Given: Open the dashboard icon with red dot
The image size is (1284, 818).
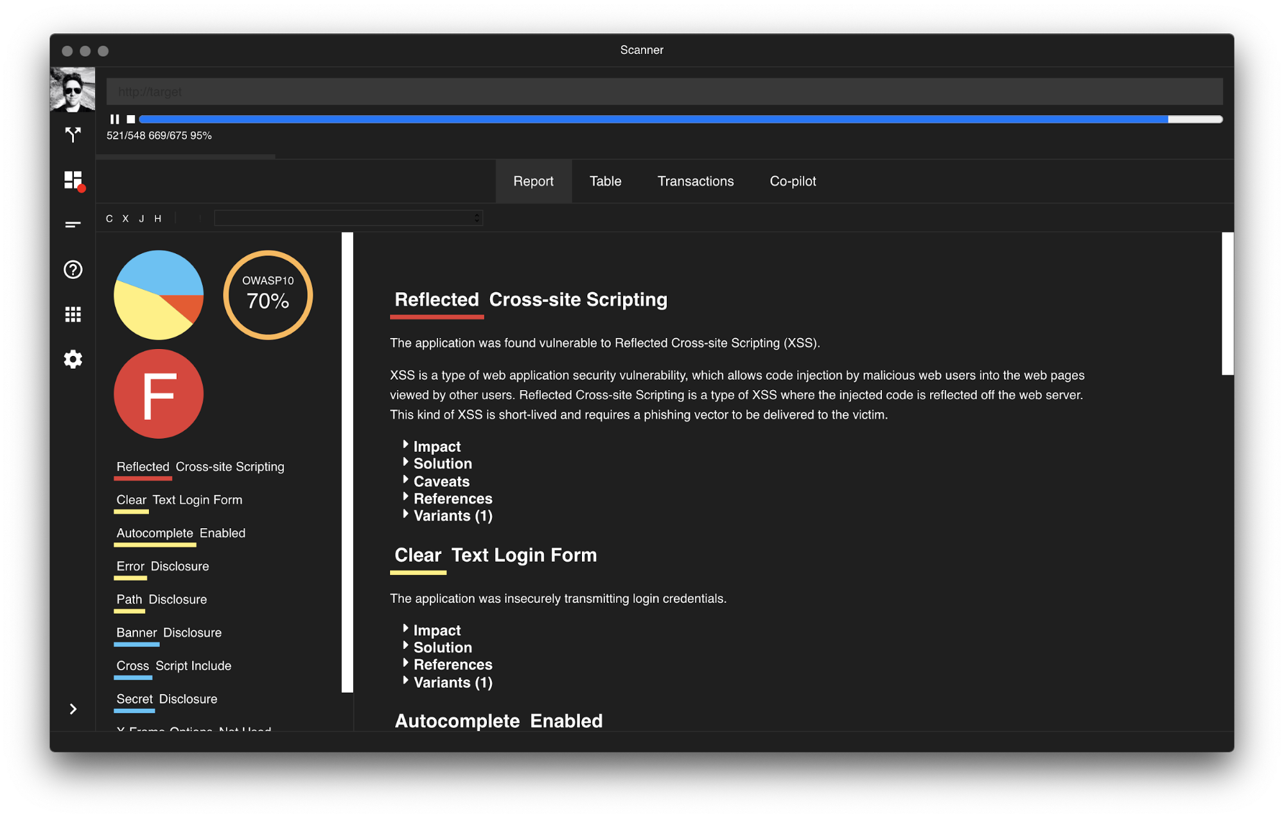Looking at the screenshot, I should point(73,180).
